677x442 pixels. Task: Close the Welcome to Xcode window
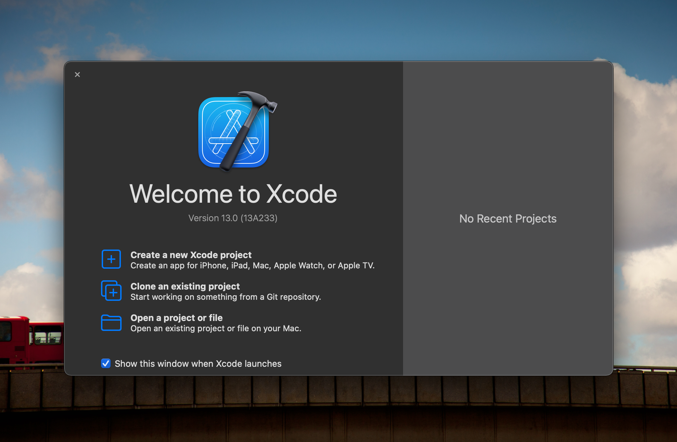point(77,75)
